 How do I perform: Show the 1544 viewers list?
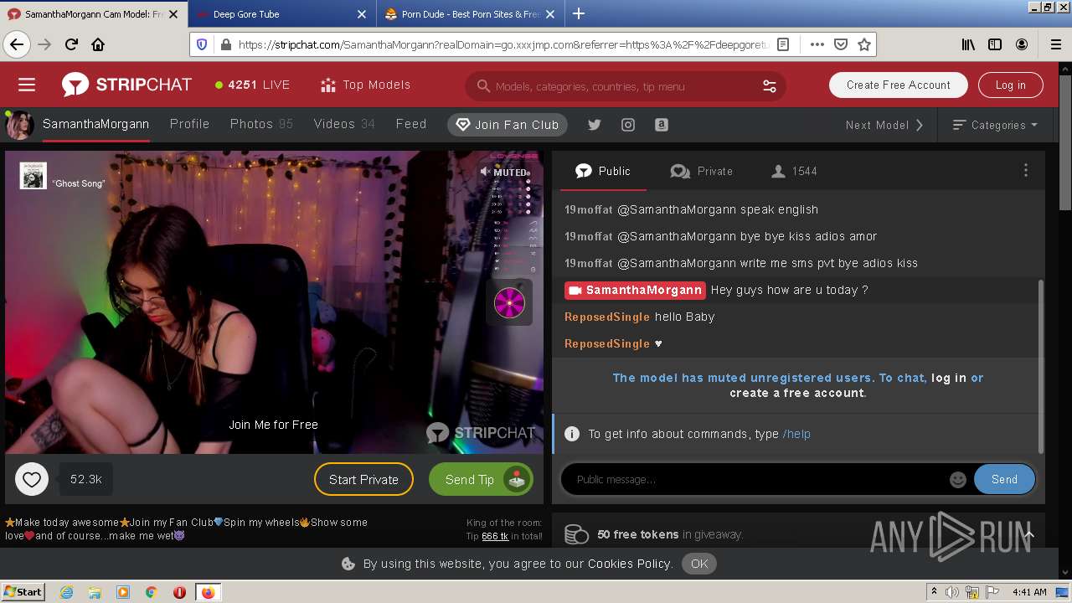(x=794, y=171)
